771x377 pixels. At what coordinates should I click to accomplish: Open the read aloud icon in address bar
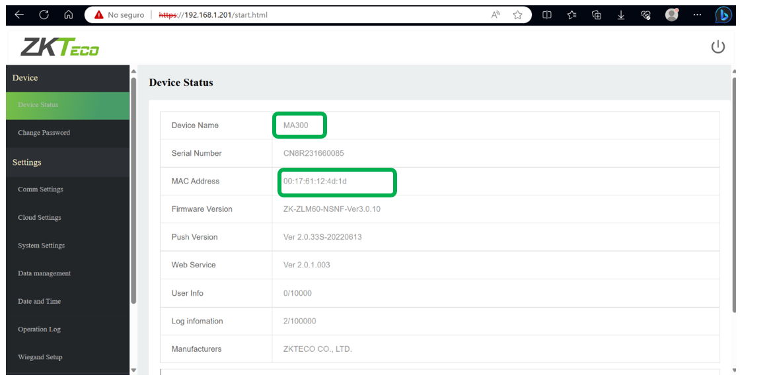pos(496,15)
